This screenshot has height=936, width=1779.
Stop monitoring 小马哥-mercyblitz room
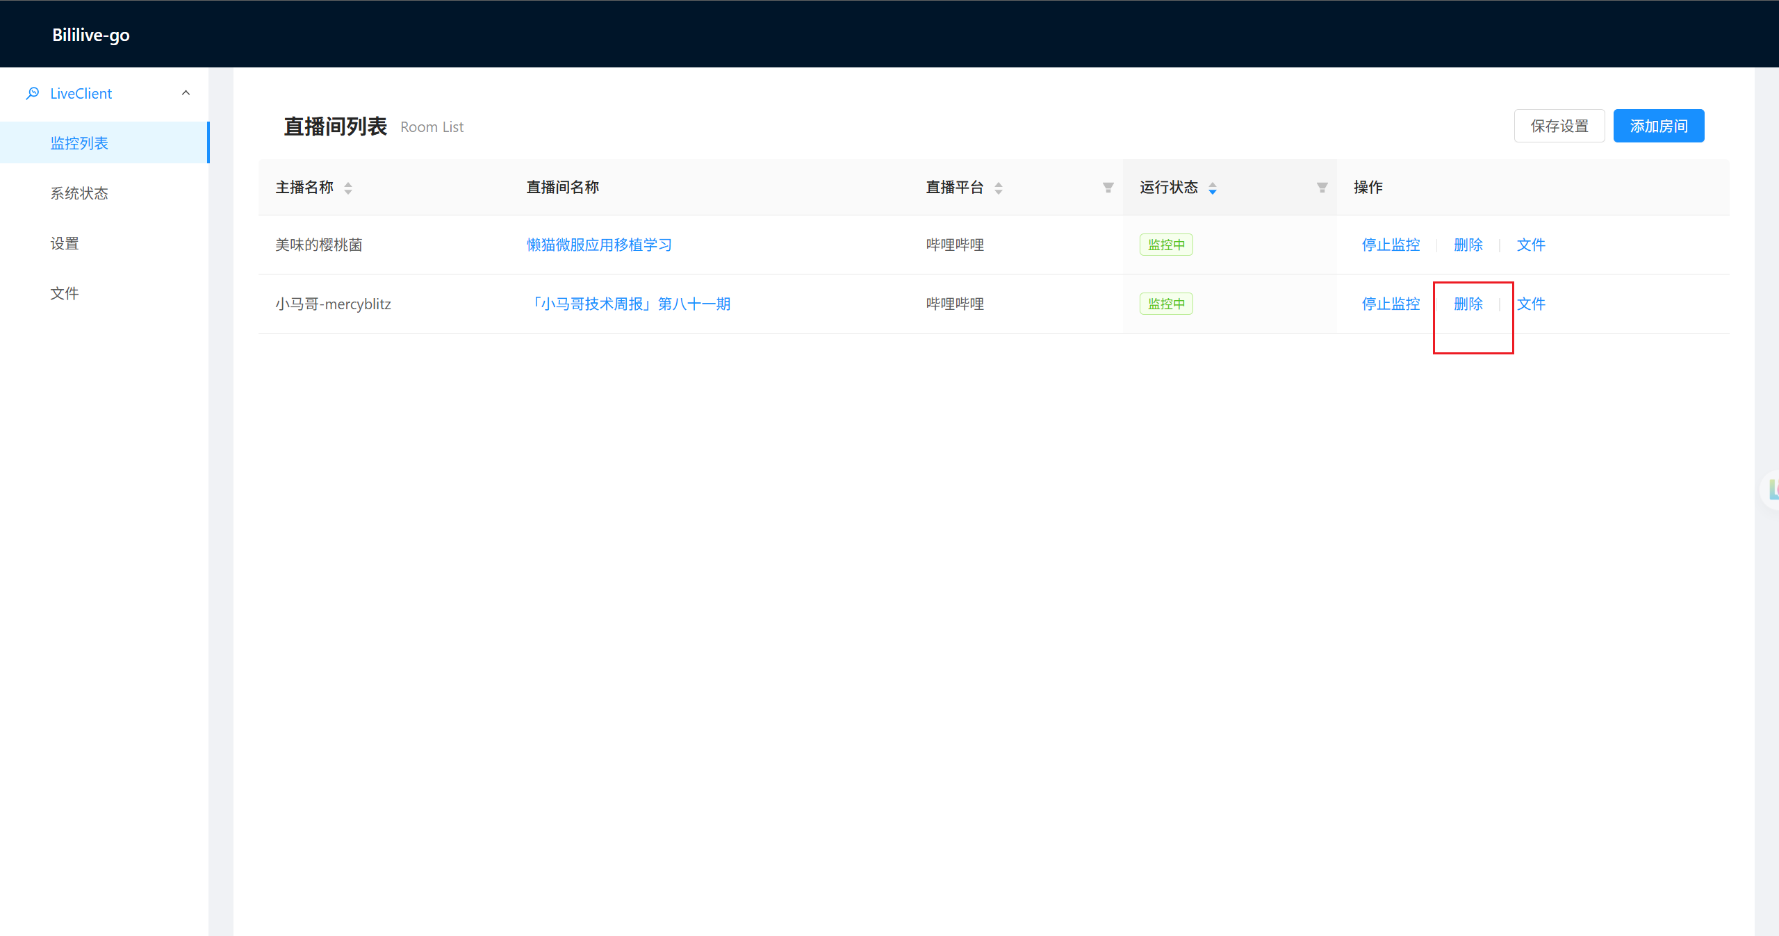(1391, 304)
